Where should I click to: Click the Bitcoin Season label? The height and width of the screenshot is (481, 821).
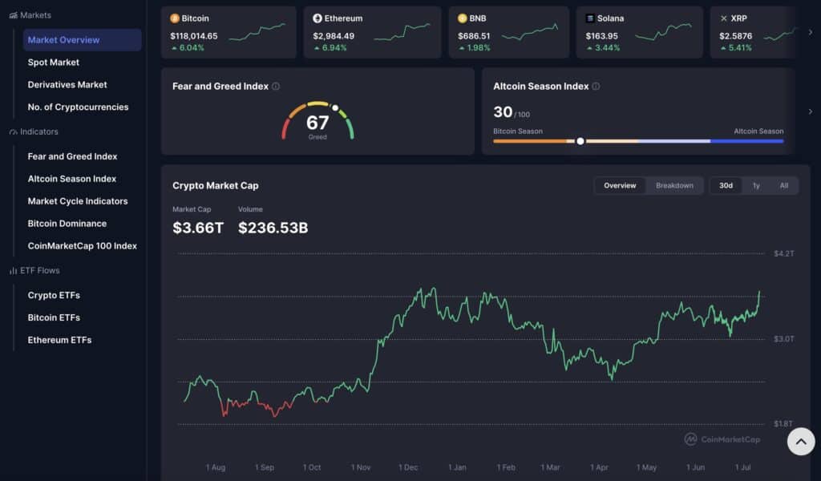point(518,131)
